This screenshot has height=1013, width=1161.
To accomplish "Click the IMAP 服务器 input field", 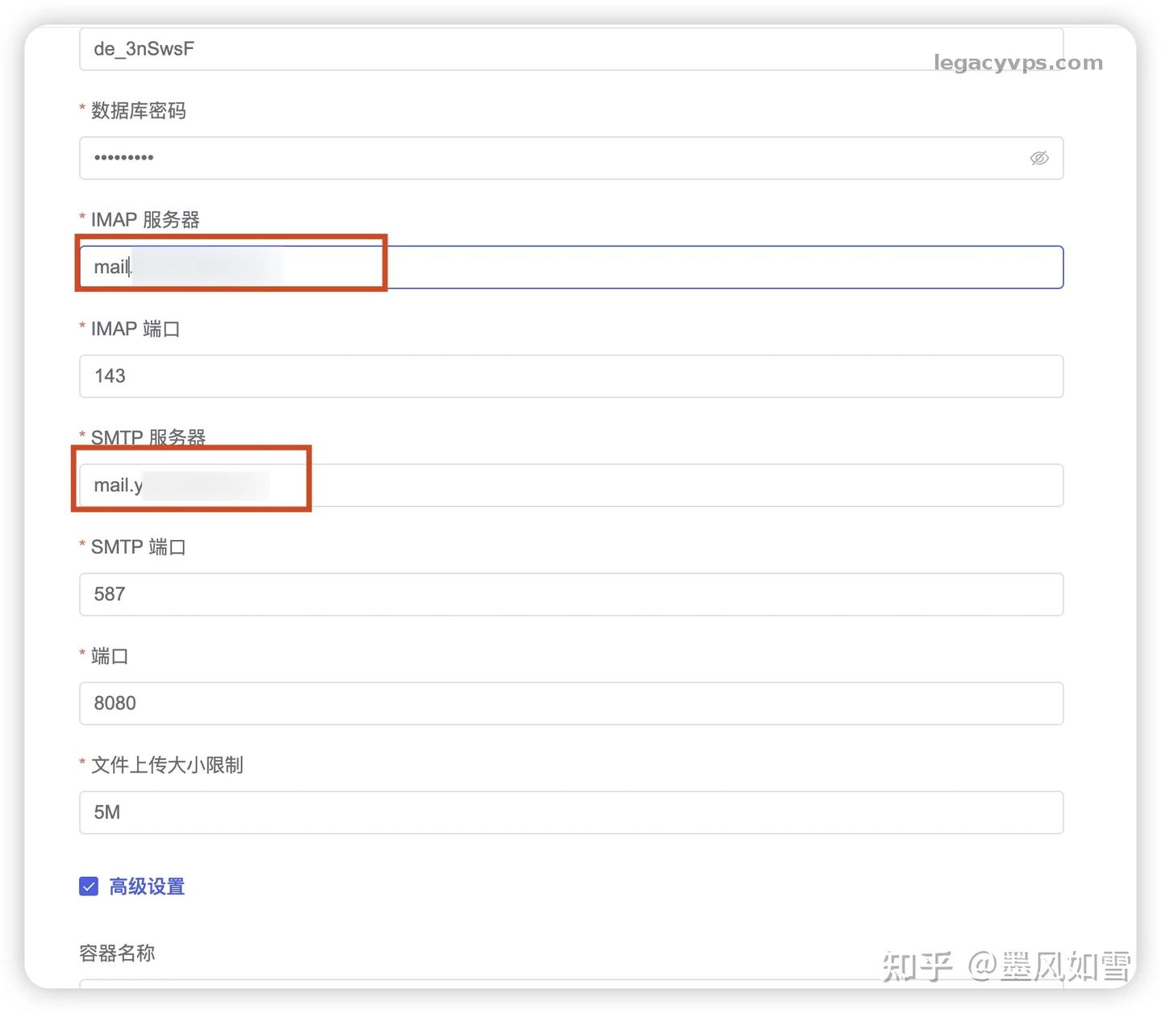I will tap(571, 267).
